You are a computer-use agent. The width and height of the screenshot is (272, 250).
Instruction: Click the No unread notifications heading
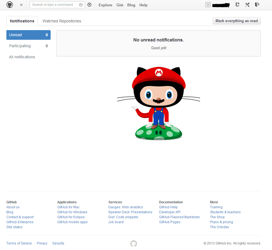click(x=159, y=40)
